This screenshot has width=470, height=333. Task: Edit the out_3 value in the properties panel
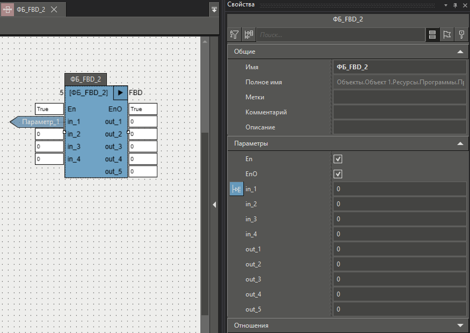400,279
